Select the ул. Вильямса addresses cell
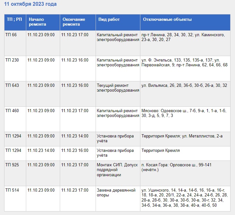235x215 pixels. coord(184,86)
